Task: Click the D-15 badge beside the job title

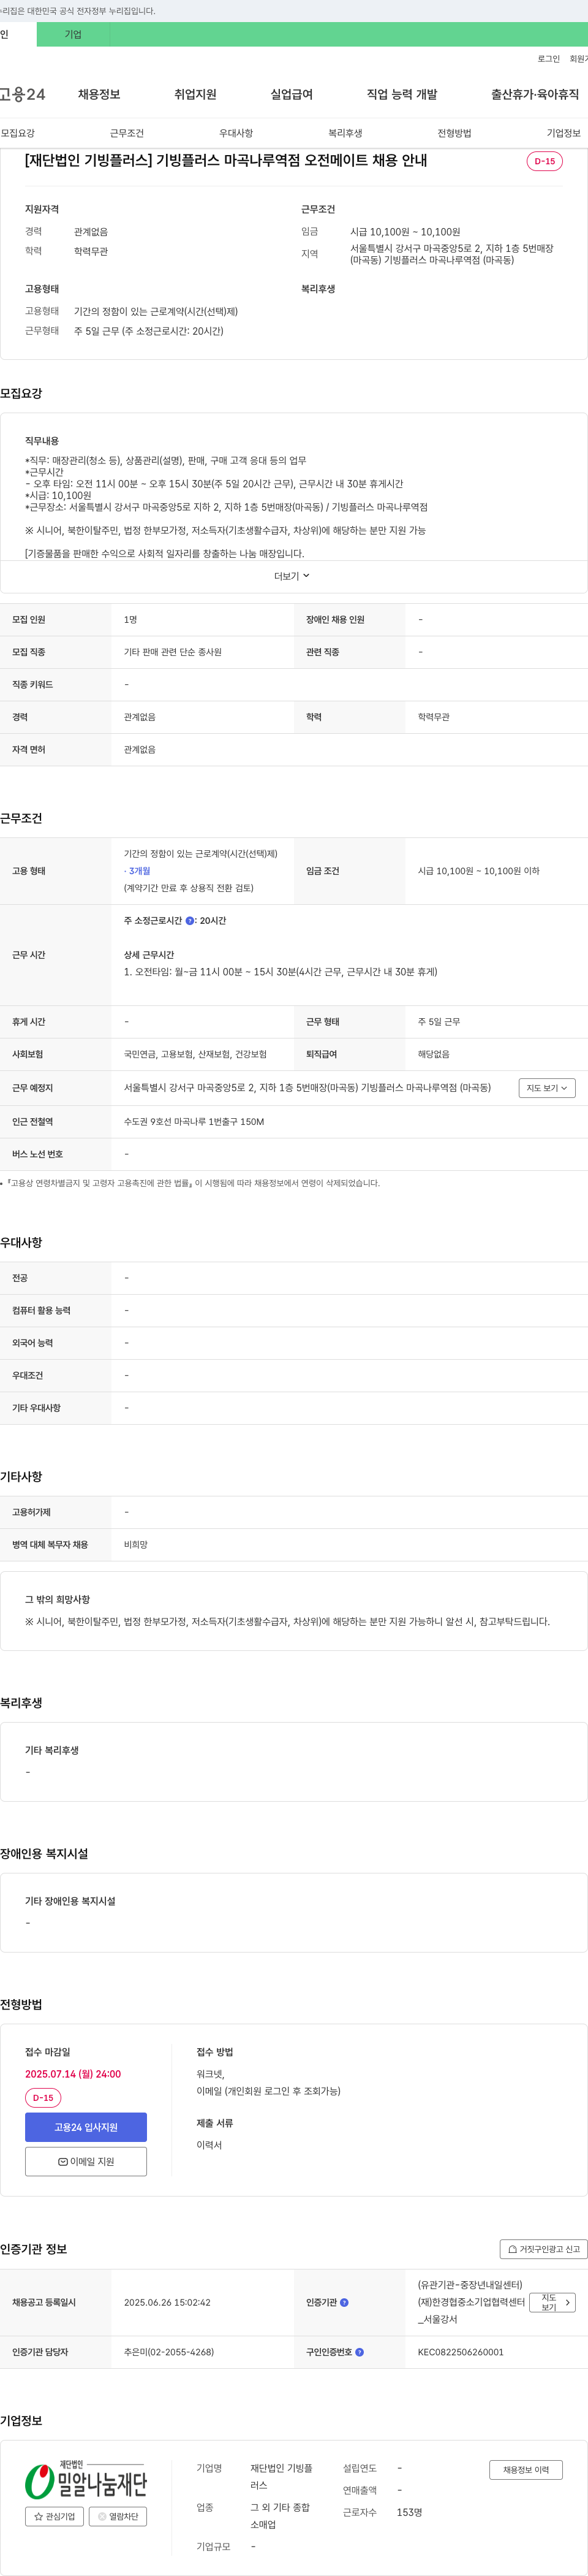Action: coord(544,161)
